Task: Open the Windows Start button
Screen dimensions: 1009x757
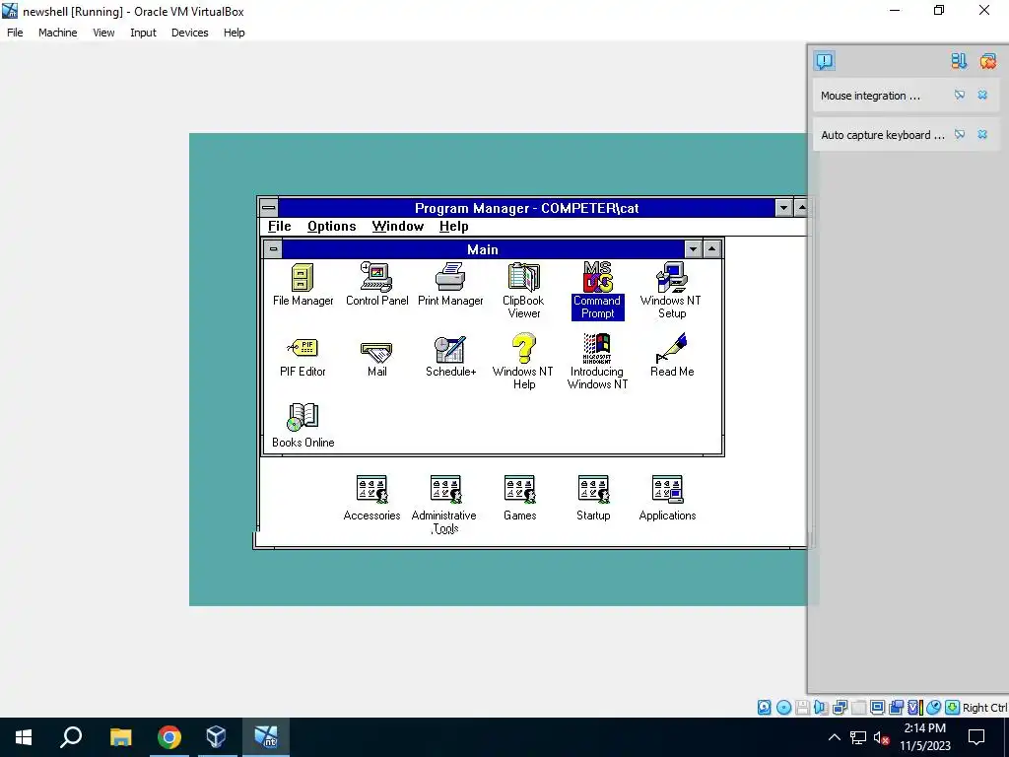Action: [24, 737]
